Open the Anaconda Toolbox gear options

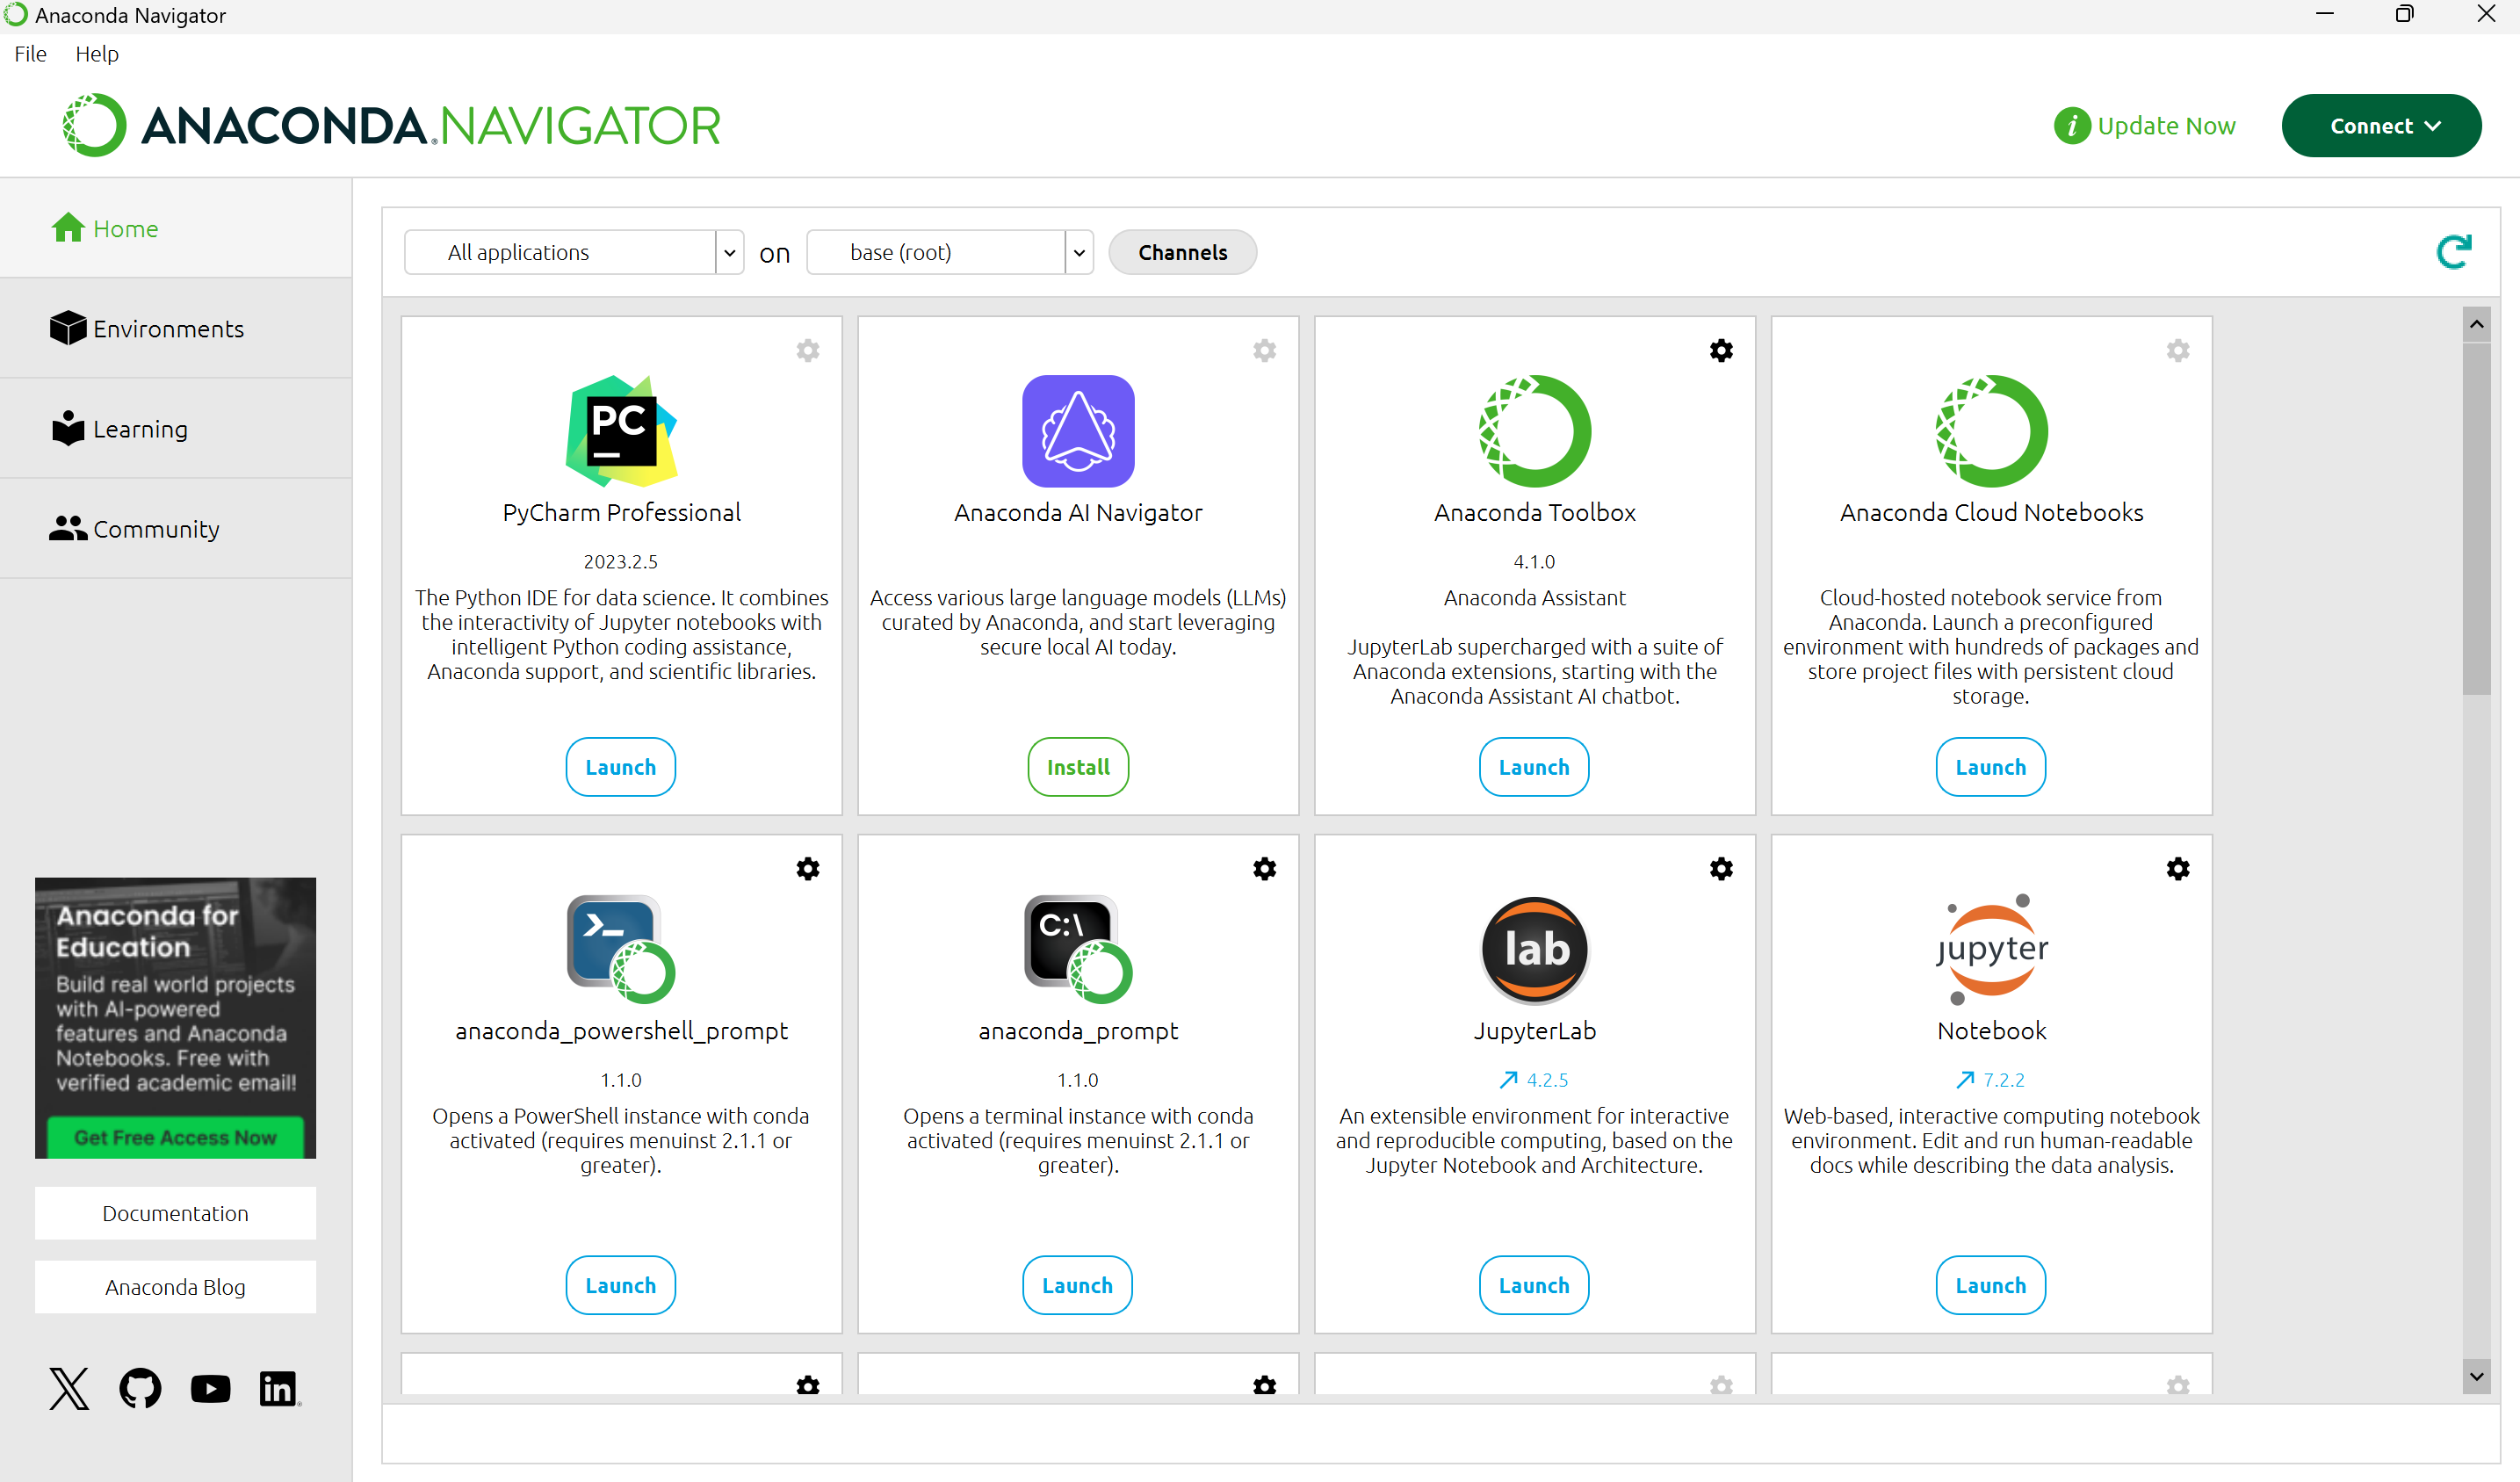coord(1720,350)
